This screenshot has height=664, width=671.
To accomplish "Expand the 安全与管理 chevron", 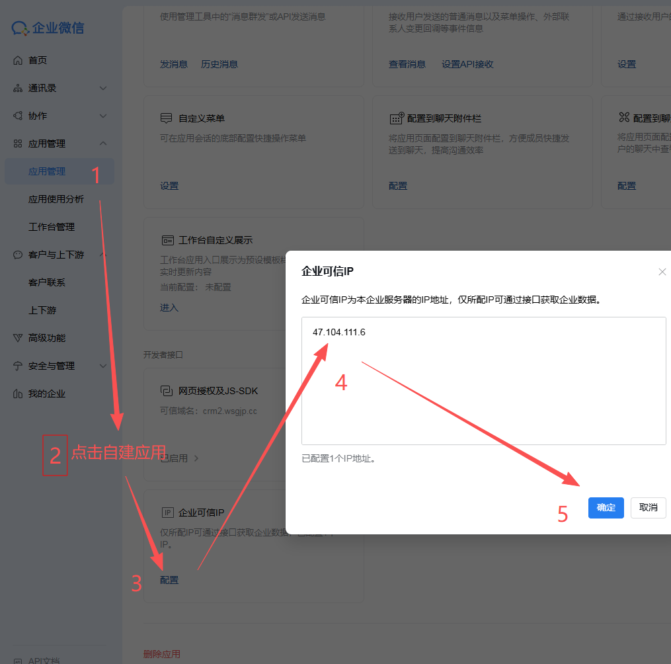I will (x=103, y=366).
